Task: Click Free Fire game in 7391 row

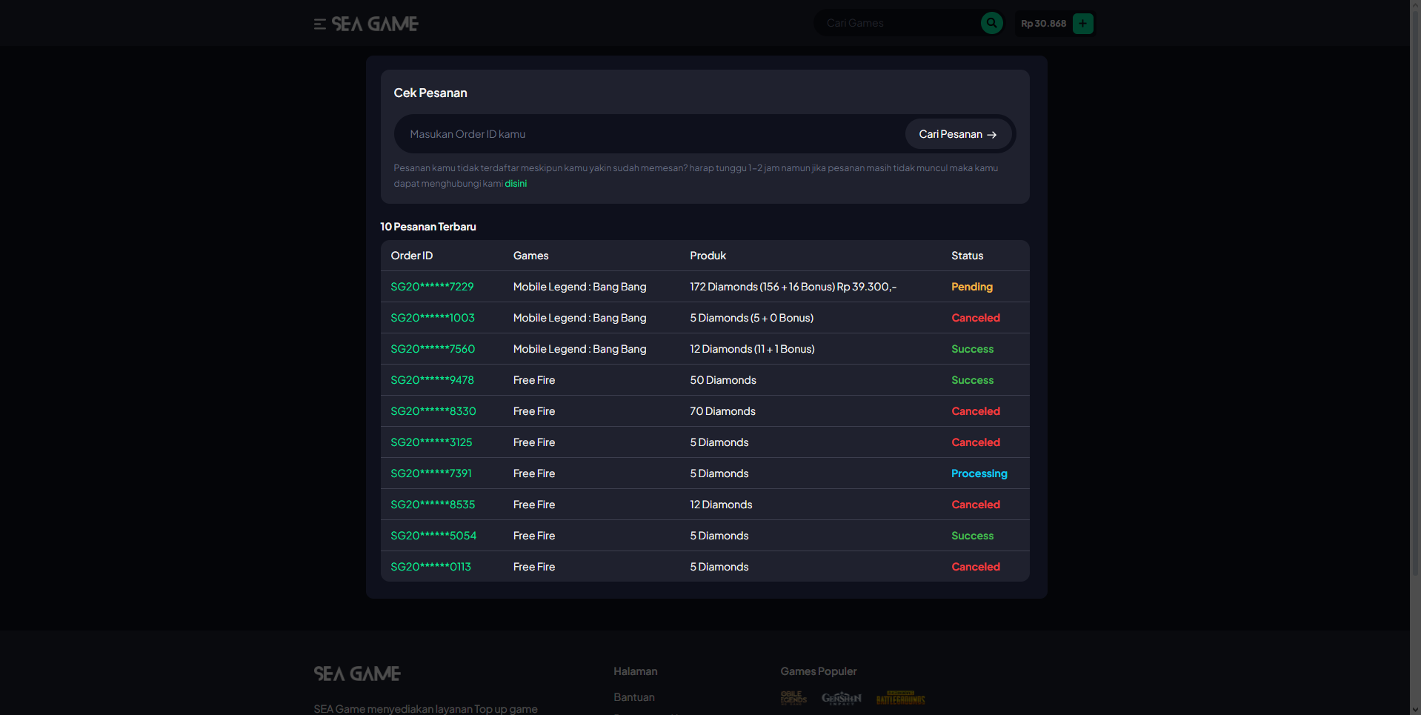Action: click(534, 473)
